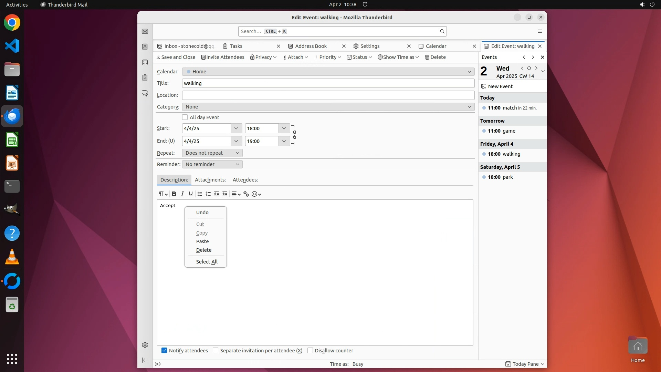The width and height of the screenshot is (661, 372).
Task: Open the Category dropdown list
Action: point(328,107)
